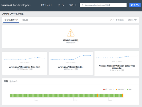Click the ログイン button
142x107 pixels.
135,5
